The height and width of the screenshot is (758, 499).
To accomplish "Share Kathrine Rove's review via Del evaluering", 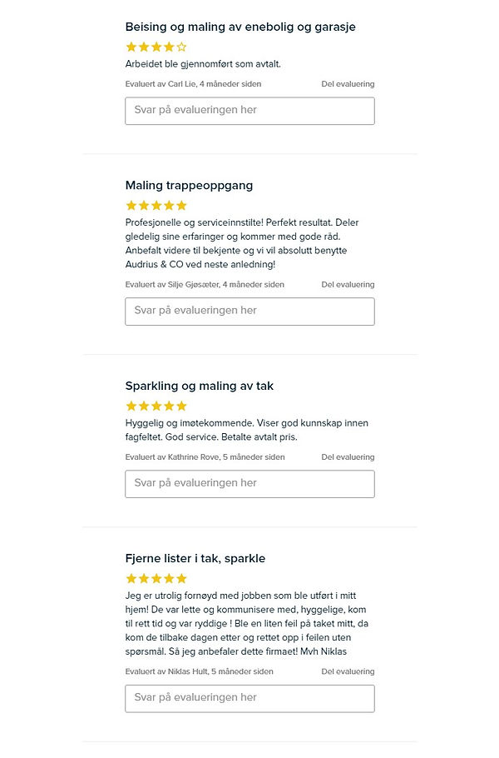I will [x=348, y=457].
